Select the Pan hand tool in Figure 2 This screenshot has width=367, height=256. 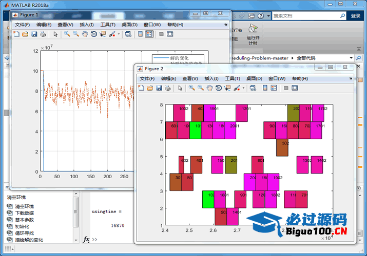(209, 88)
